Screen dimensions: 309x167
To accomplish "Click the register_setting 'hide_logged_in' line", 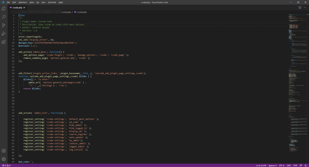I will point(57,128).
